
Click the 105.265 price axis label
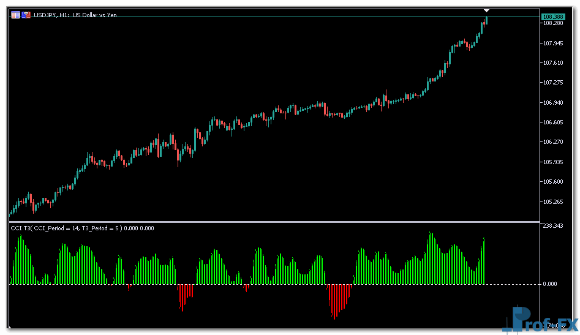[553, 201]
